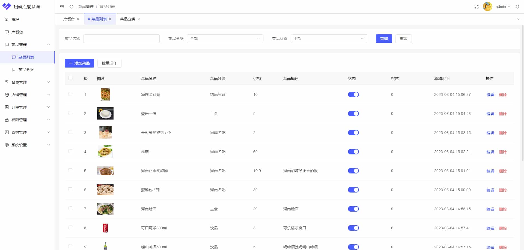Check the select-all checkbox in table header
This screenshot has height=250, width=524.
coord(70,78)
